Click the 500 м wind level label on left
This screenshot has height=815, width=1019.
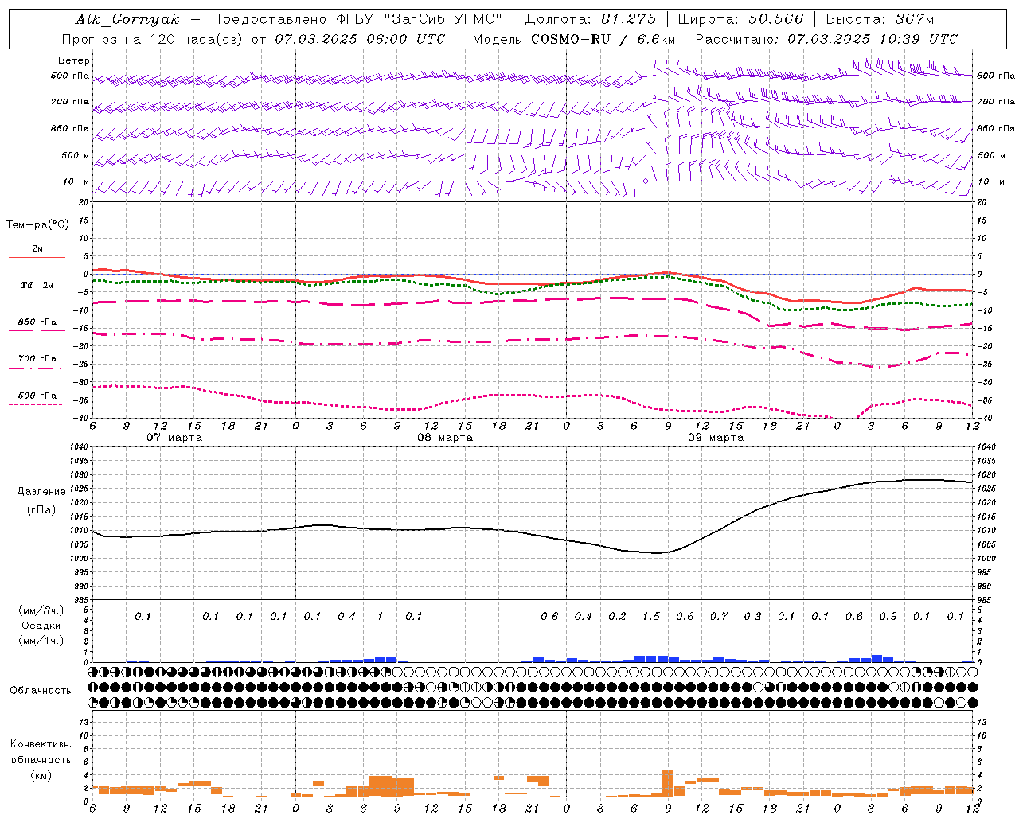[x=76, y=156]
